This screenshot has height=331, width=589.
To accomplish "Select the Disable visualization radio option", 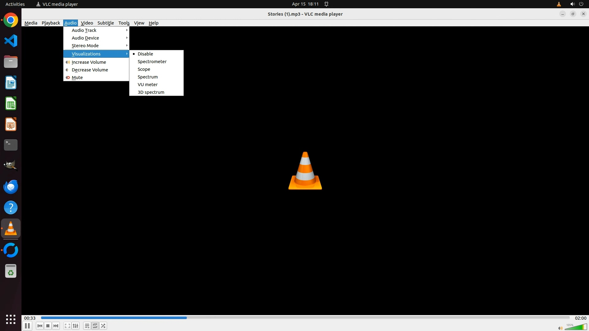I will tap(145, 54).
